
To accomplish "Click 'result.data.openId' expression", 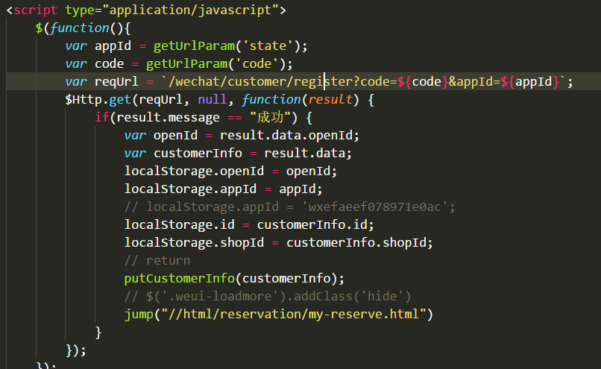I will pos(286,135).
